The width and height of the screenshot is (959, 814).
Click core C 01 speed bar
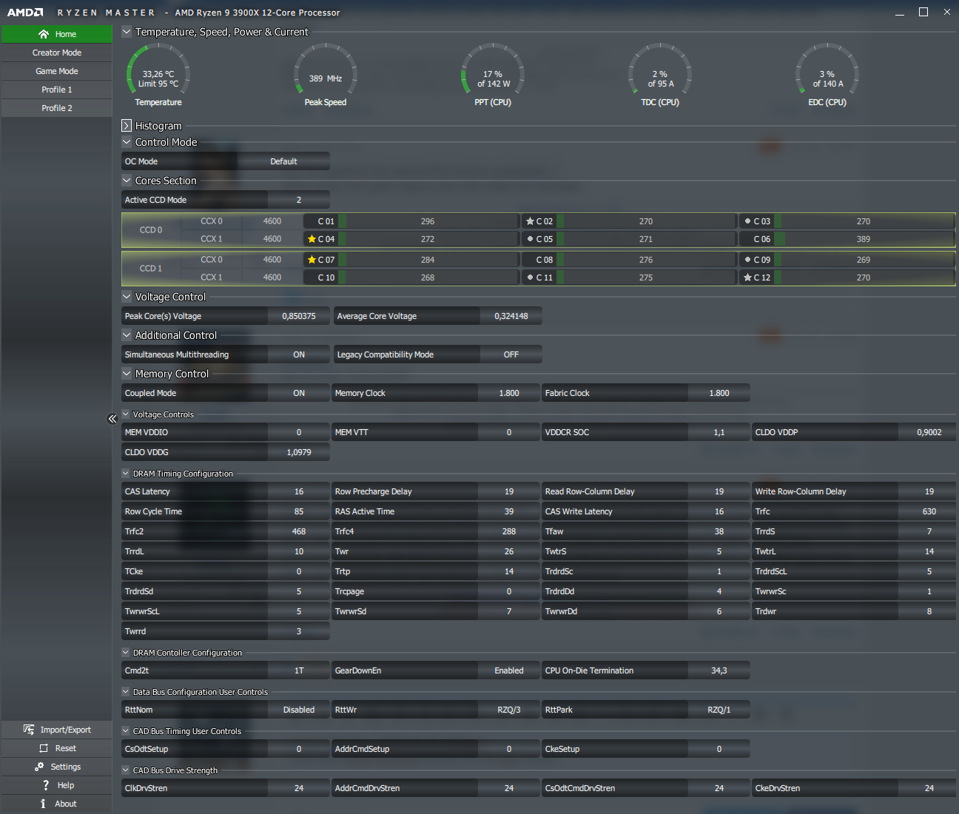tap(428, 221)
